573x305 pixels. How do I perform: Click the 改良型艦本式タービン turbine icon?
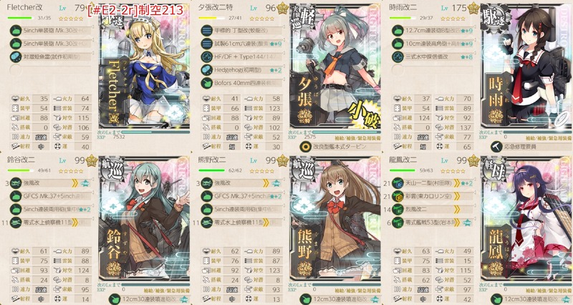(x=305, y=147)
